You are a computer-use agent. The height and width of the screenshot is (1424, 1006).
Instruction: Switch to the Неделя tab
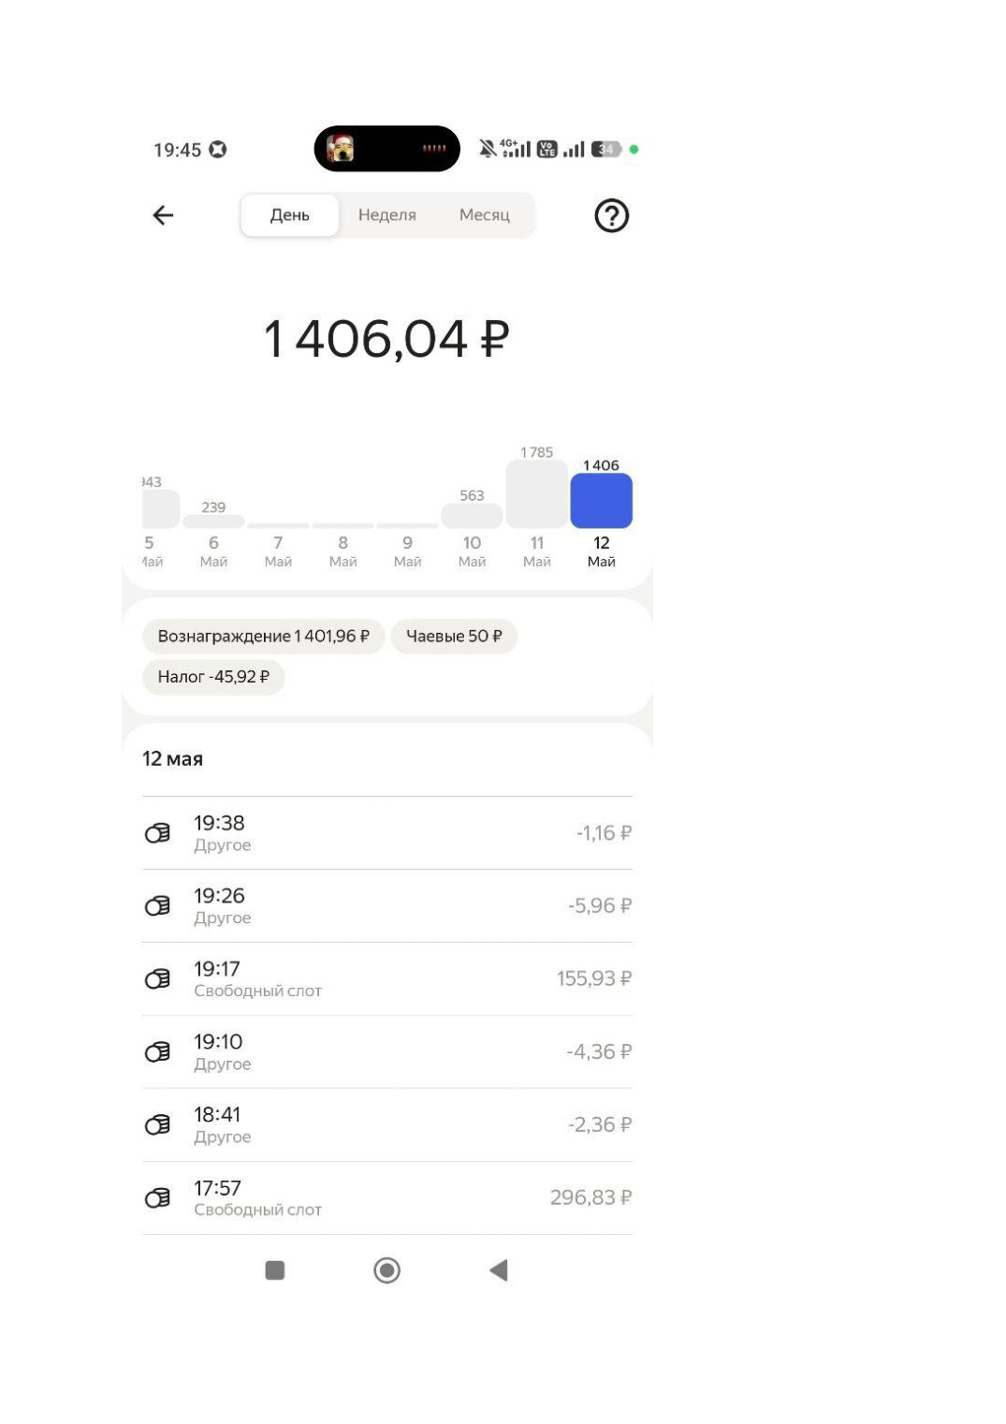point(386,215)
